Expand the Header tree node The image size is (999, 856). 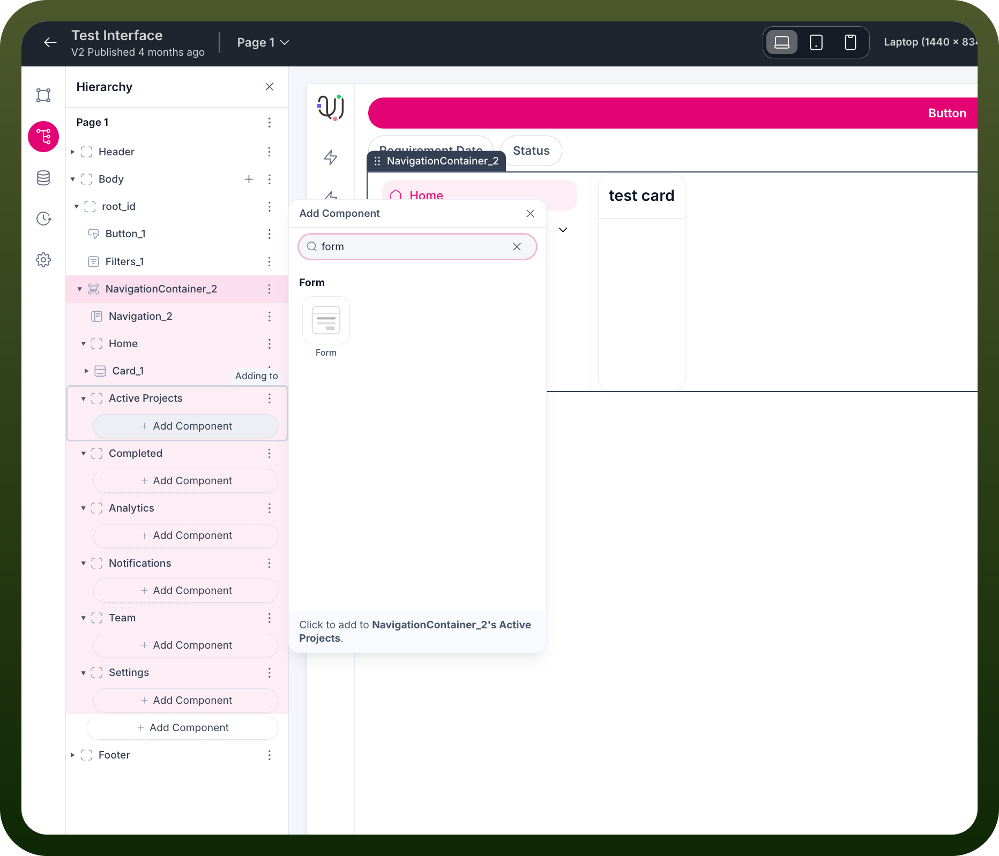coord(73,152)
